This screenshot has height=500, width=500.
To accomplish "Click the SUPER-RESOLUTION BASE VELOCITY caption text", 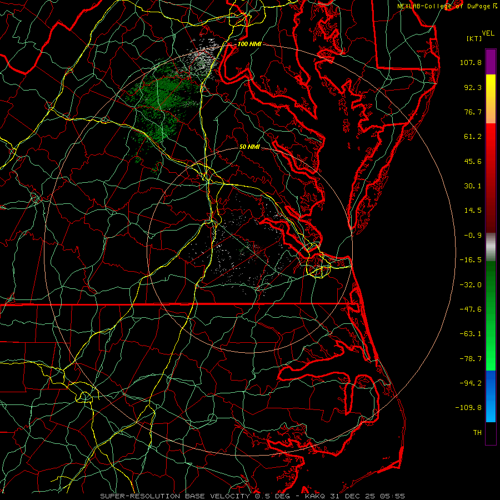I will [175, 496].
